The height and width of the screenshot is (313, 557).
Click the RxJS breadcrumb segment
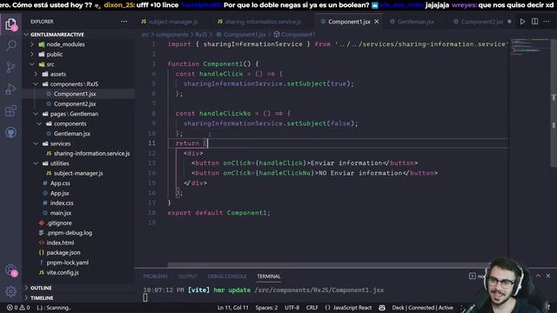click(201, 35)
